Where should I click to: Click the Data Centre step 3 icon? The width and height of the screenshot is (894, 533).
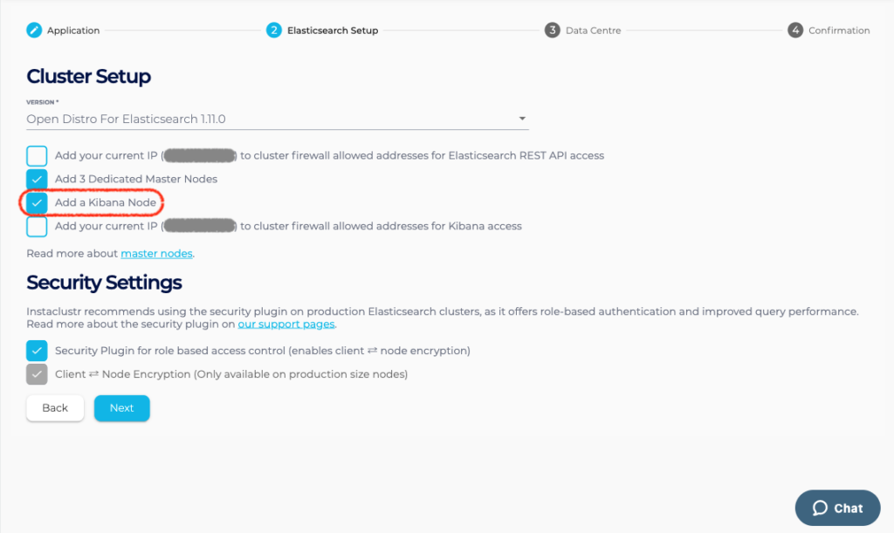(552, 31)
